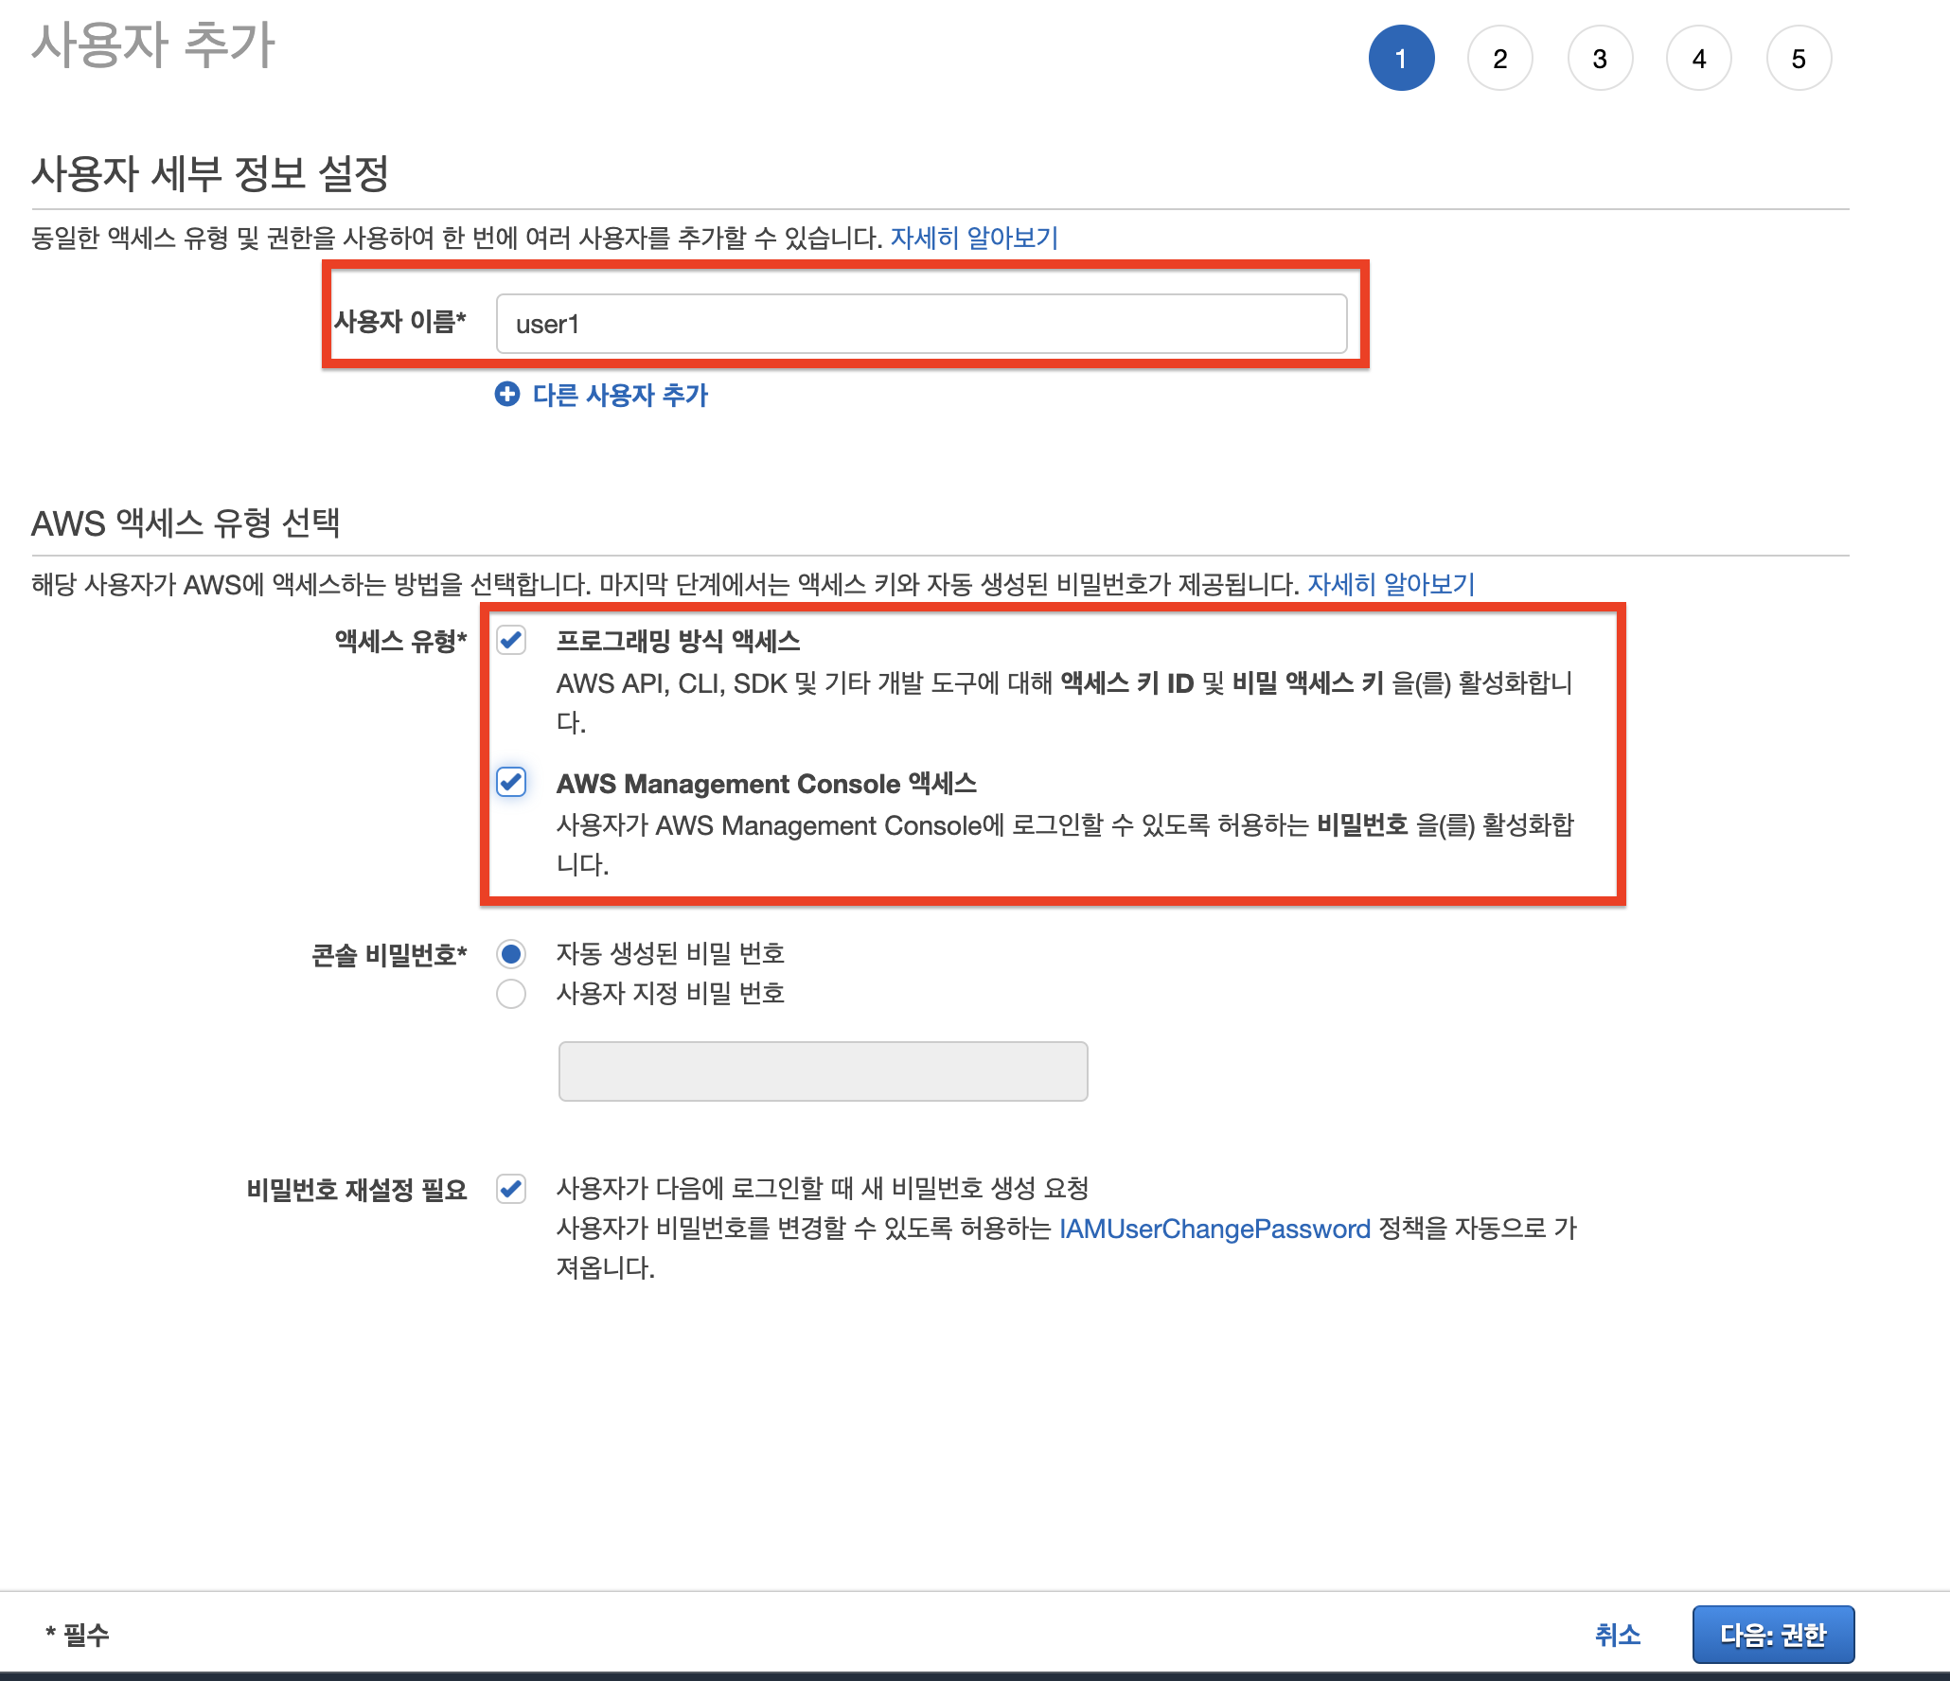Click the plus icon beside 다른 사용자 추가
Screen dimensions: 1950x1681
[507, 394]
